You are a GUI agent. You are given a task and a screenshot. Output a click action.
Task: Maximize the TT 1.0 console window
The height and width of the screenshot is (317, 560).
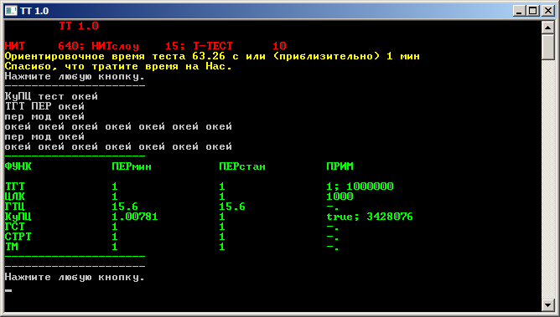tap(532, 11)
